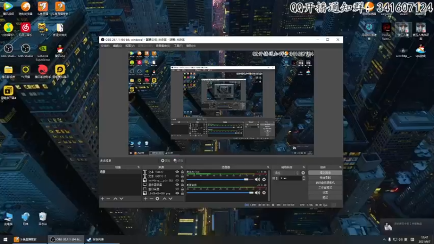Open the Recycle Bin on the desktop
This screenshot has width=434, height=244.
[x=43, y=219]
